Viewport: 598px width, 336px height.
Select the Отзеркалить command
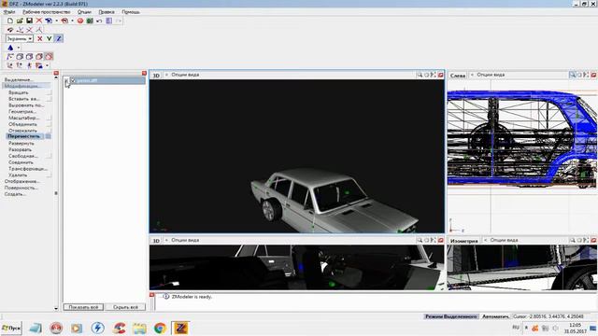tap(22, 131)
